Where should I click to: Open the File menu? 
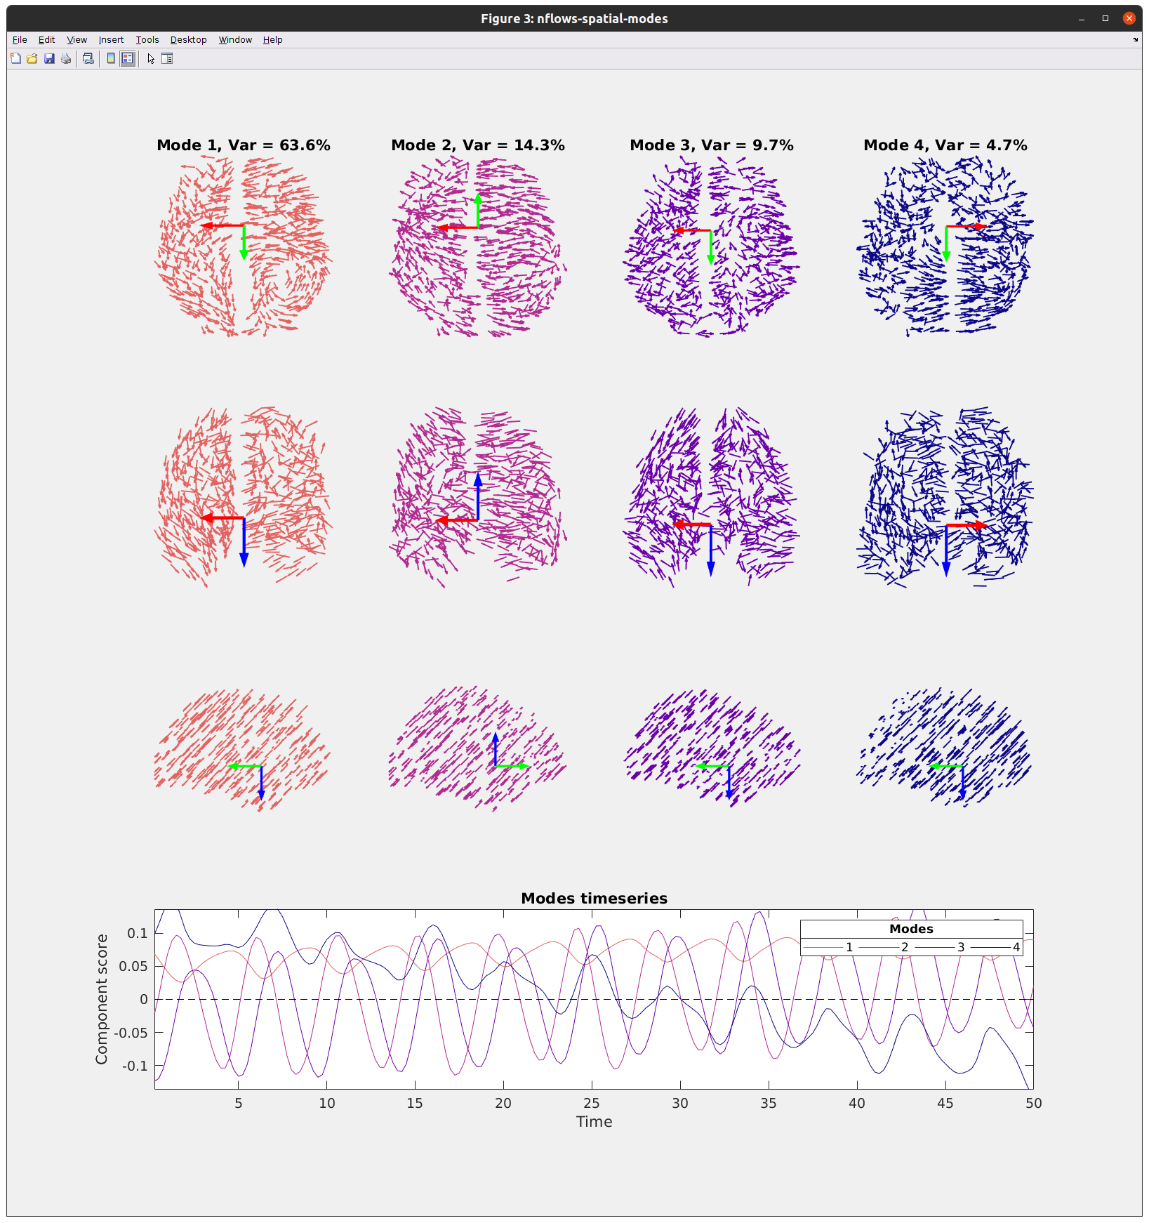point(20,40)
